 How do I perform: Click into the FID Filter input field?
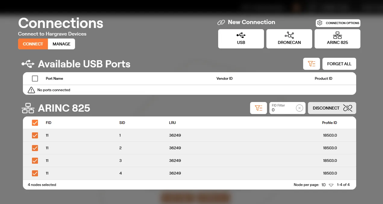click(282, 108)
